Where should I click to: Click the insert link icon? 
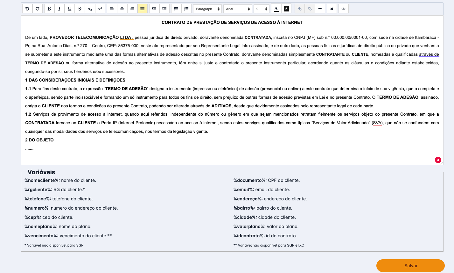(x=299, y=9)
